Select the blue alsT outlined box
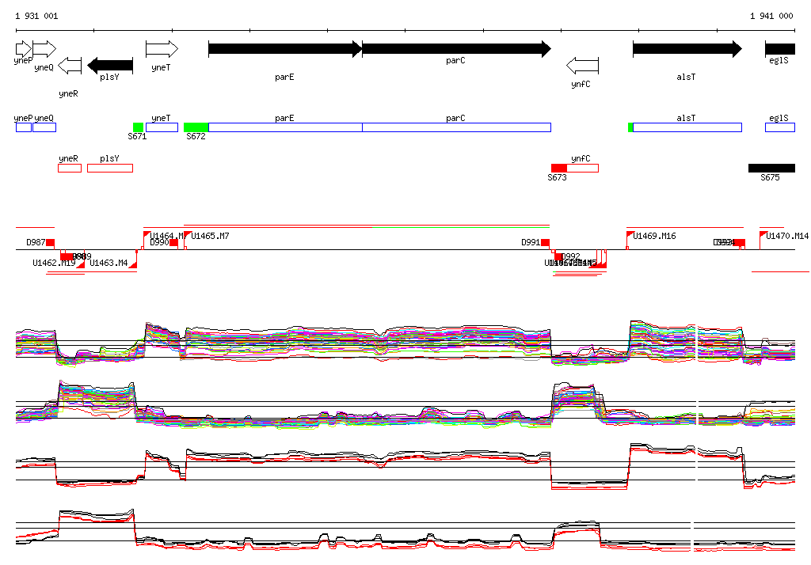The height and width of the screenshot is (565, 811). point(687,127)
